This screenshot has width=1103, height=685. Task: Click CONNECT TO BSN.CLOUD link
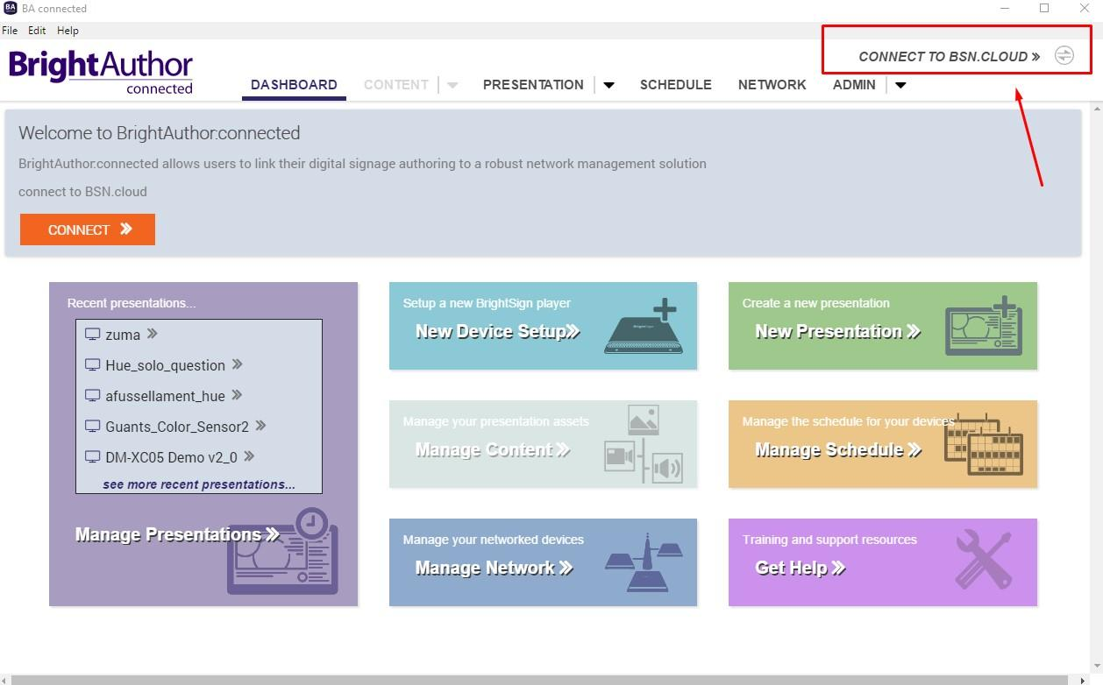[x=950, y=56]
